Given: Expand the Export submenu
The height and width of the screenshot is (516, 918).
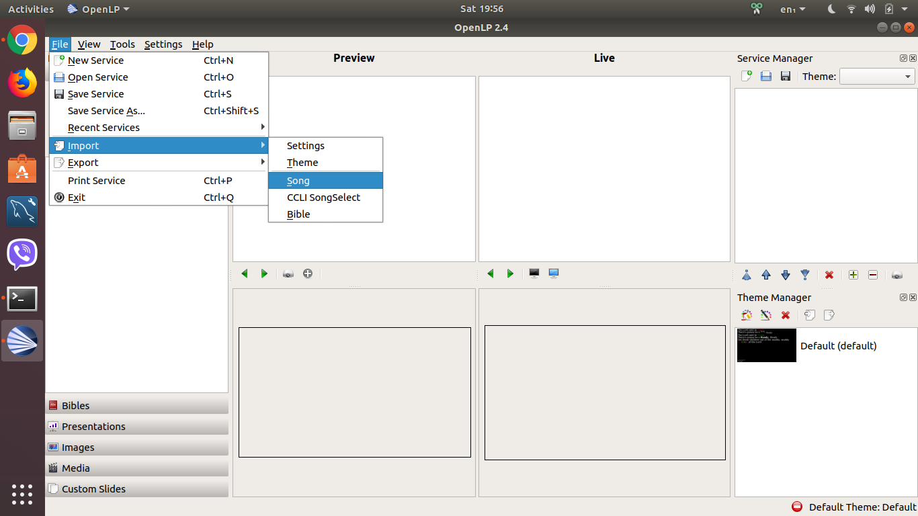Looking at the screenshot, I should [x=159, y=163].
